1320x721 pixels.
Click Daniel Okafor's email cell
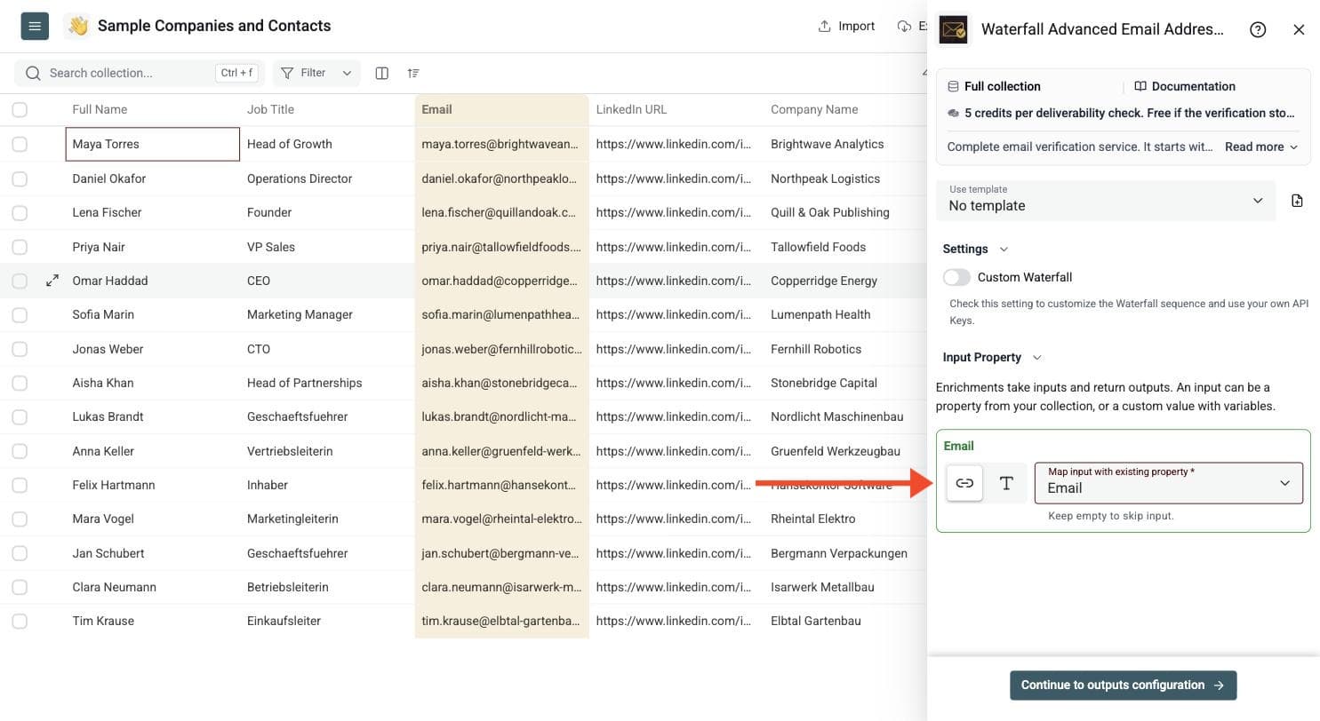[502, 178]
